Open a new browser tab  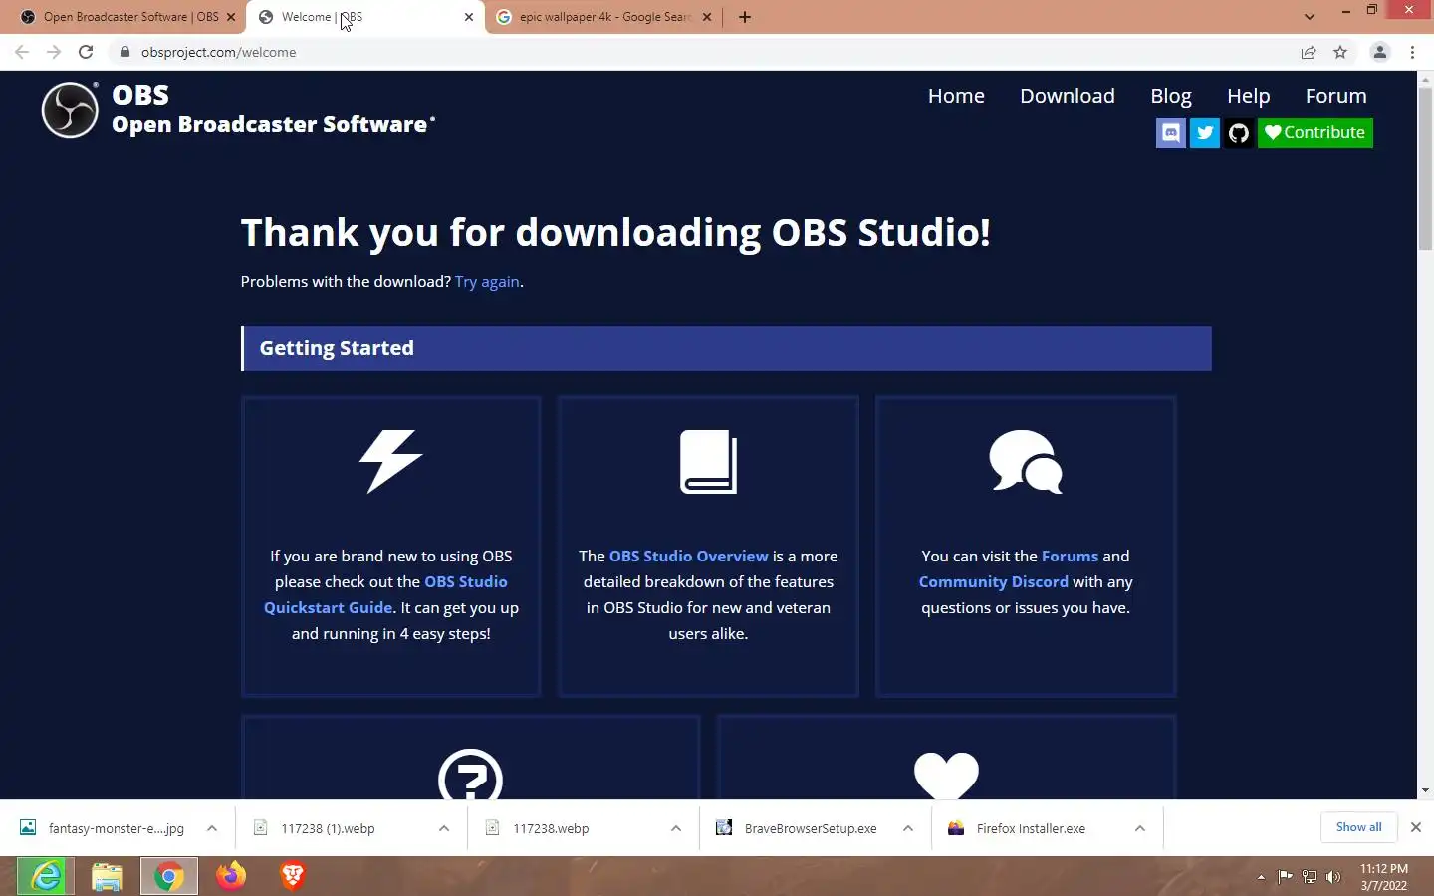tap(745, 17)
